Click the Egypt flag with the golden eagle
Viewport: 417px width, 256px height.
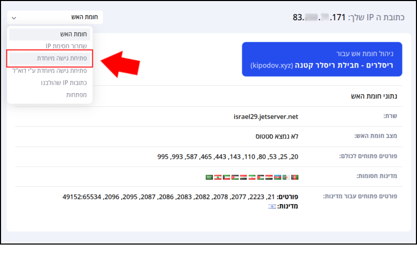(269, 177)
